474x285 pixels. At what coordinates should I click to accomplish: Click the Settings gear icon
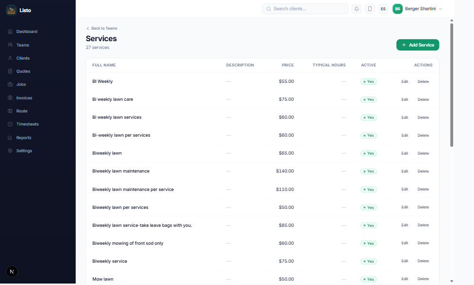click(x=10, y=150)
